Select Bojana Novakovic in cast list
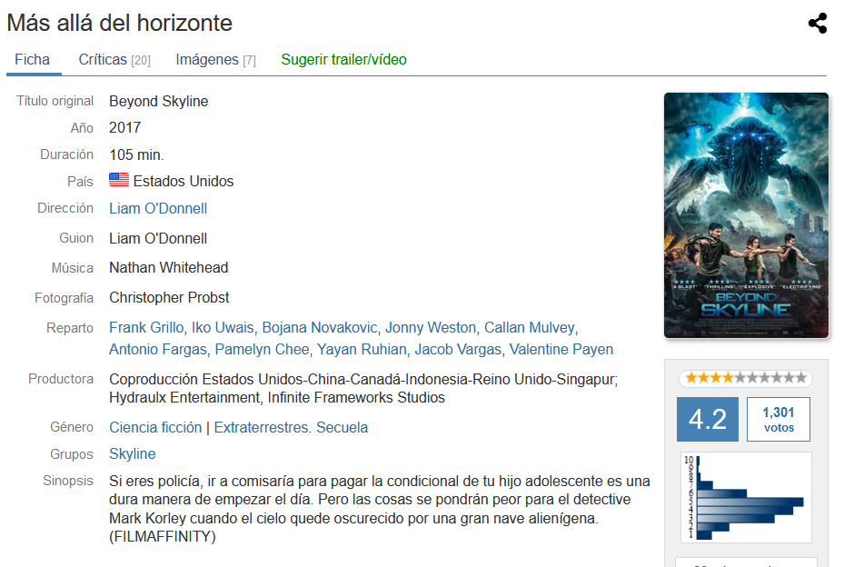Screen dimensions: 844x567 [320, 327]
